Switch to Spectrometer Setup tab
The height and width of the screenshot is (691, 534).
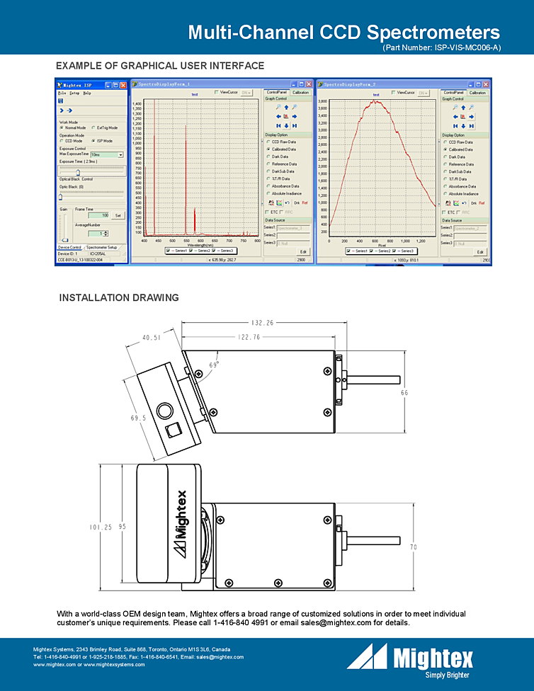click(101, 247)
